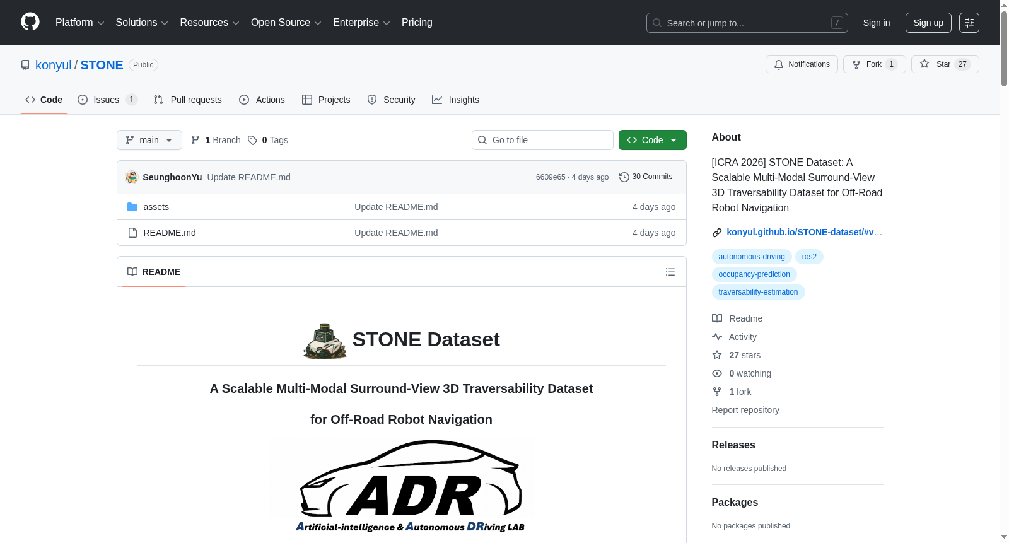Click the traversability-estimation topic tag
Screen dimensions: 1009x543
(758, 292)
